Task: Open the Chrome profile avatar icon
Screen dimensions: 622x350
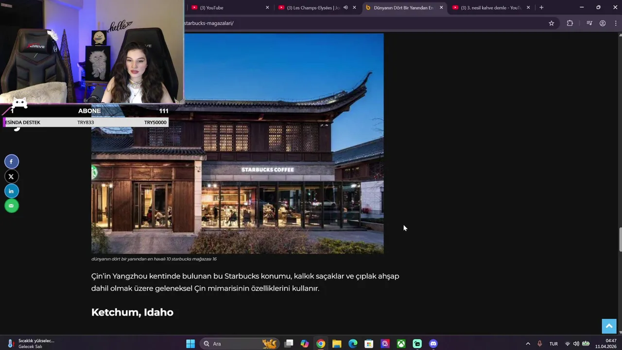Action: pyautogui.click(x=603, y=23)
